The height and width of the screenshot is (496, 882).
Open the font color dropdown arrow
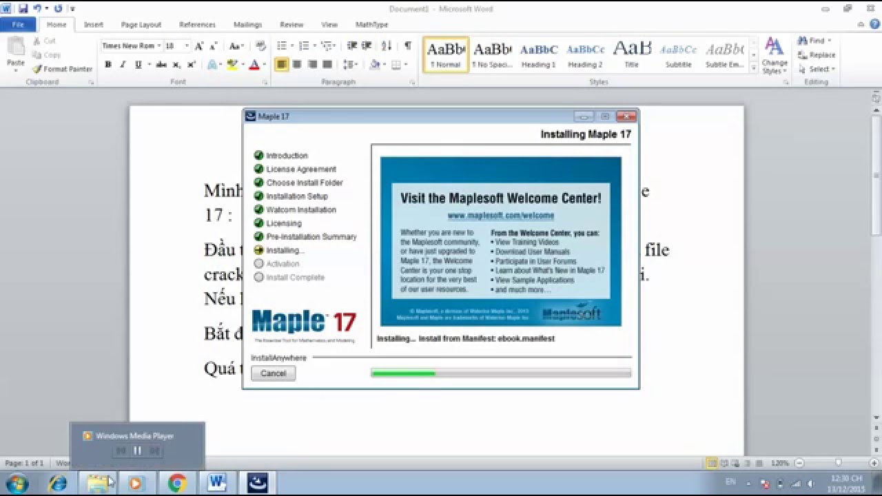coord(264,64)
